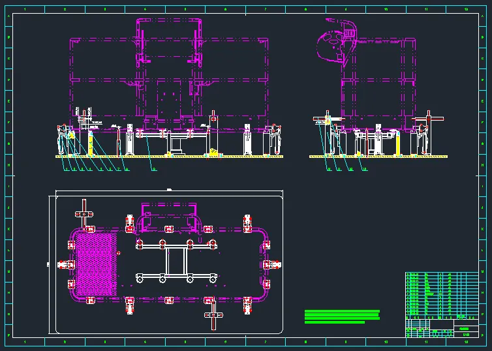Click zone letter K on the left border
The height and width of the screenshot is (351, 492).
(8, 229)
